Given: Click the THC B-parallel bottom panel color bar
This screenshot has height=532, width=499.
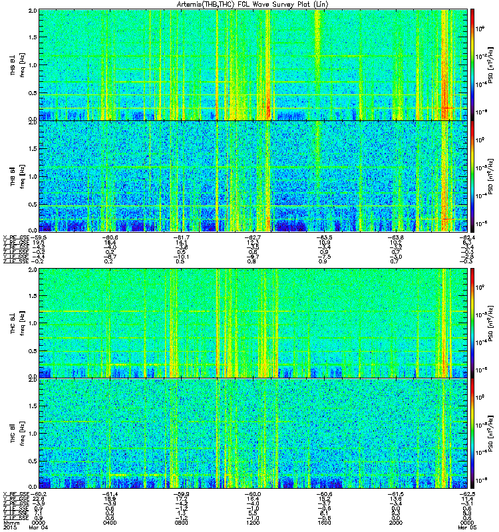Looking at the screenshot, I should [472, 434].
